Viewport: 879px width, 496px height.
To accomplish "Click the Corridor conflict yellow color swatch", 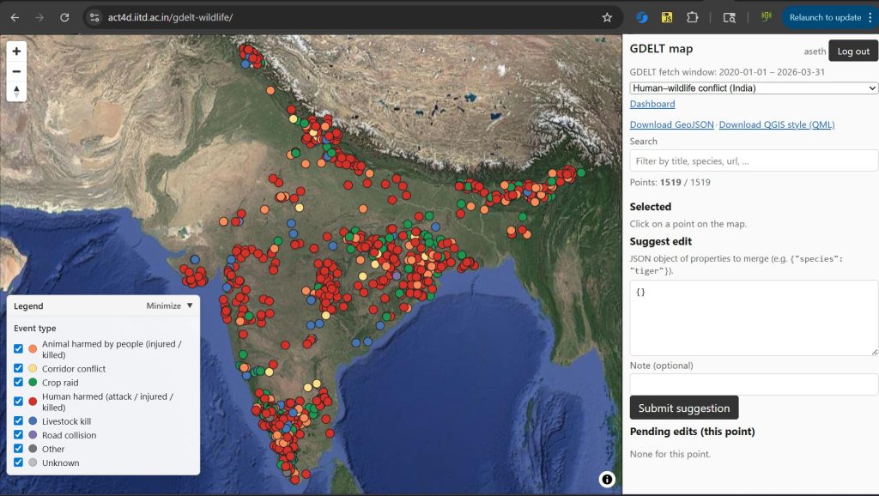I will pyautogui.click(x=33, y=369).
